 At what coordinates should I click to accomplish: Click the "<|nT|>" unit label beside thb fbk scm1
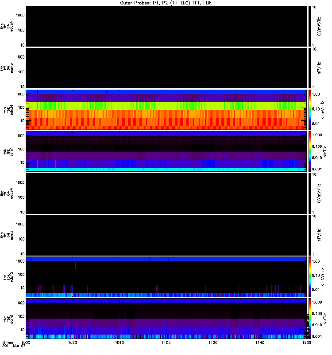(x=324, y=151)
